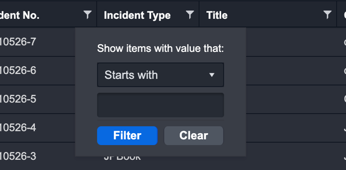Open the Incident No. column filter funnel
This screenshot has width=346, height=170.
[87, 15]
